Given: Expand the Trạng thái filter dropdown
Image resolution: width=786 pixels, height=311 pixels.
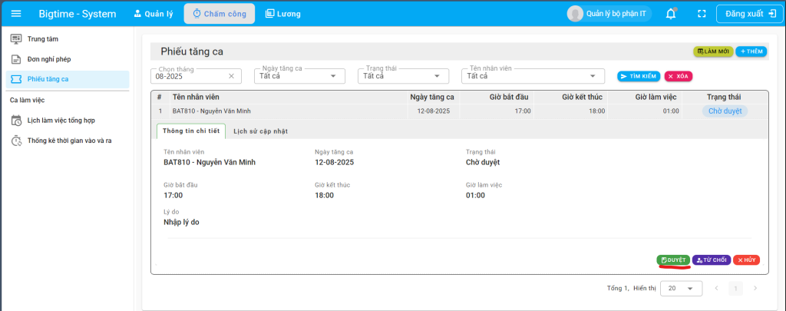Looking at the screenshot, I should (437, 76).
